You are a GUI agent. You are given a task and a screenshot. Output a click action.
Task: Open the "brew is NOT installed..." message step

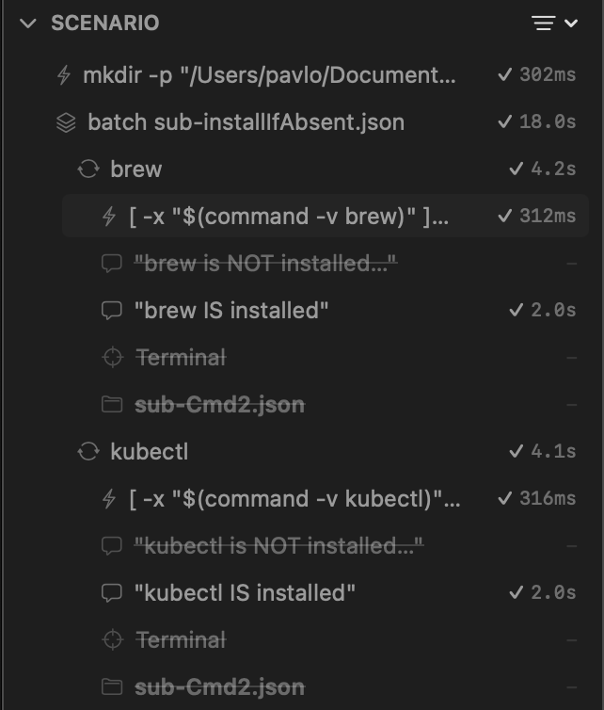pyautogui.click(x=265, y=264)
